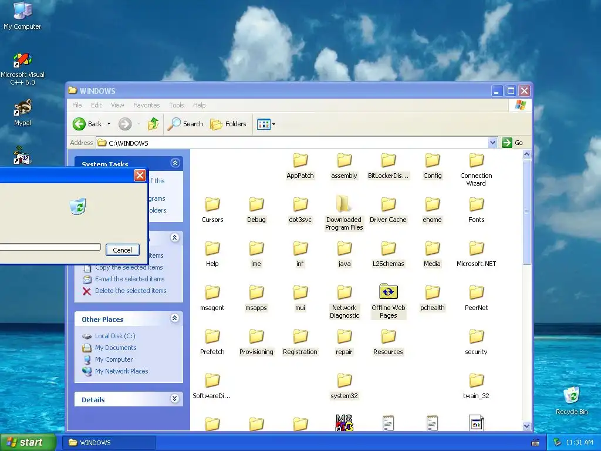601x451 pixels.
Task: Select the twain_32 folder
Action: pos(476,386)
